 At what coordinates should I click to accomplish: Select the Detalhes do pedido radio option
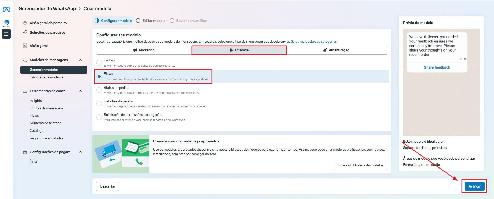pos(99,103)
